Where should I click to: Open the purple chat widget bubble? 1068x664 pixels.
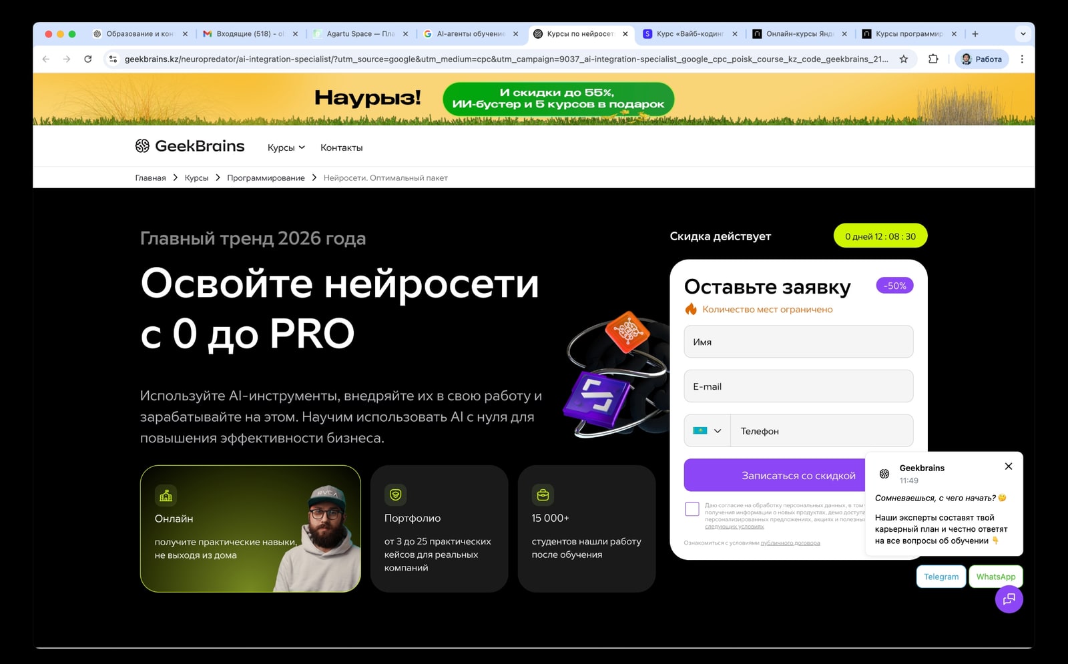point(1009,599)
